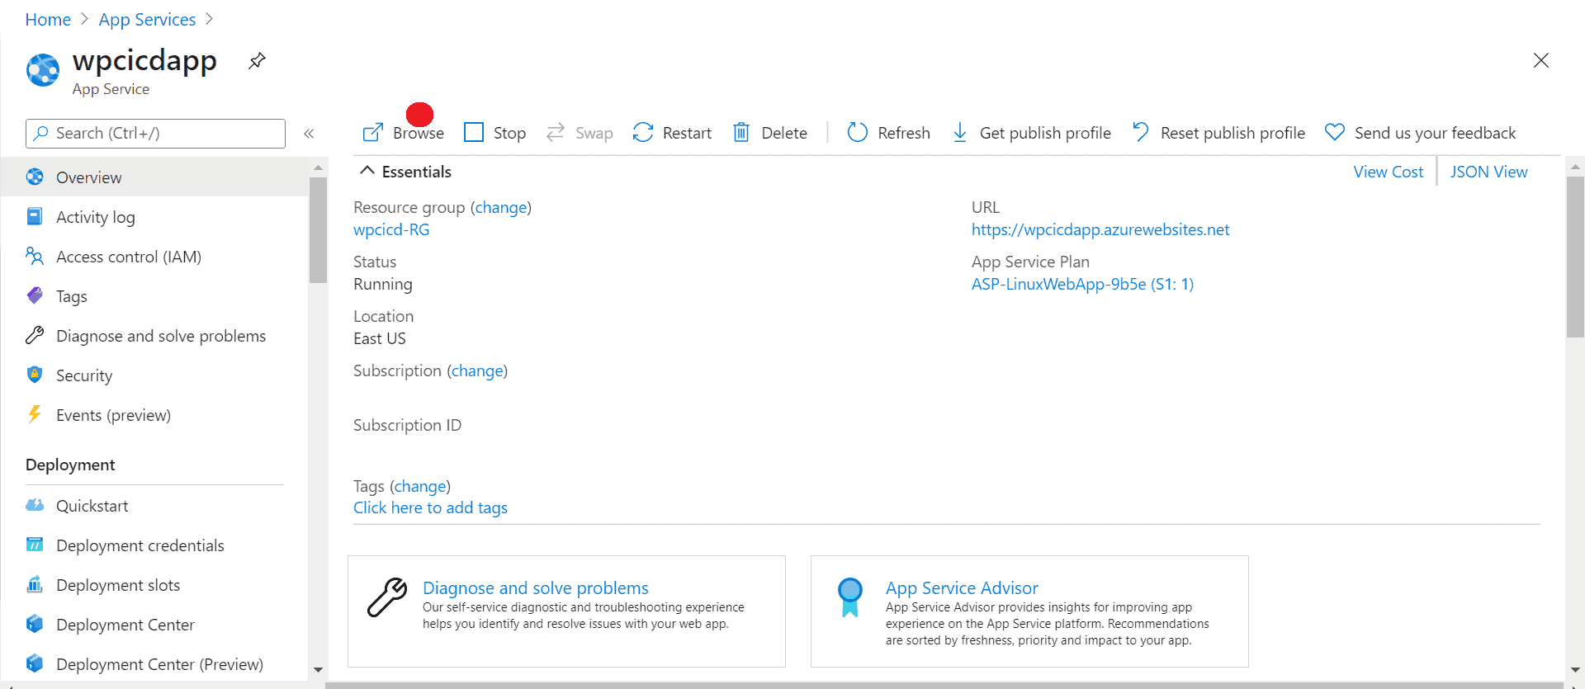Click the Restart circular arrows icon

click(643, 132)
